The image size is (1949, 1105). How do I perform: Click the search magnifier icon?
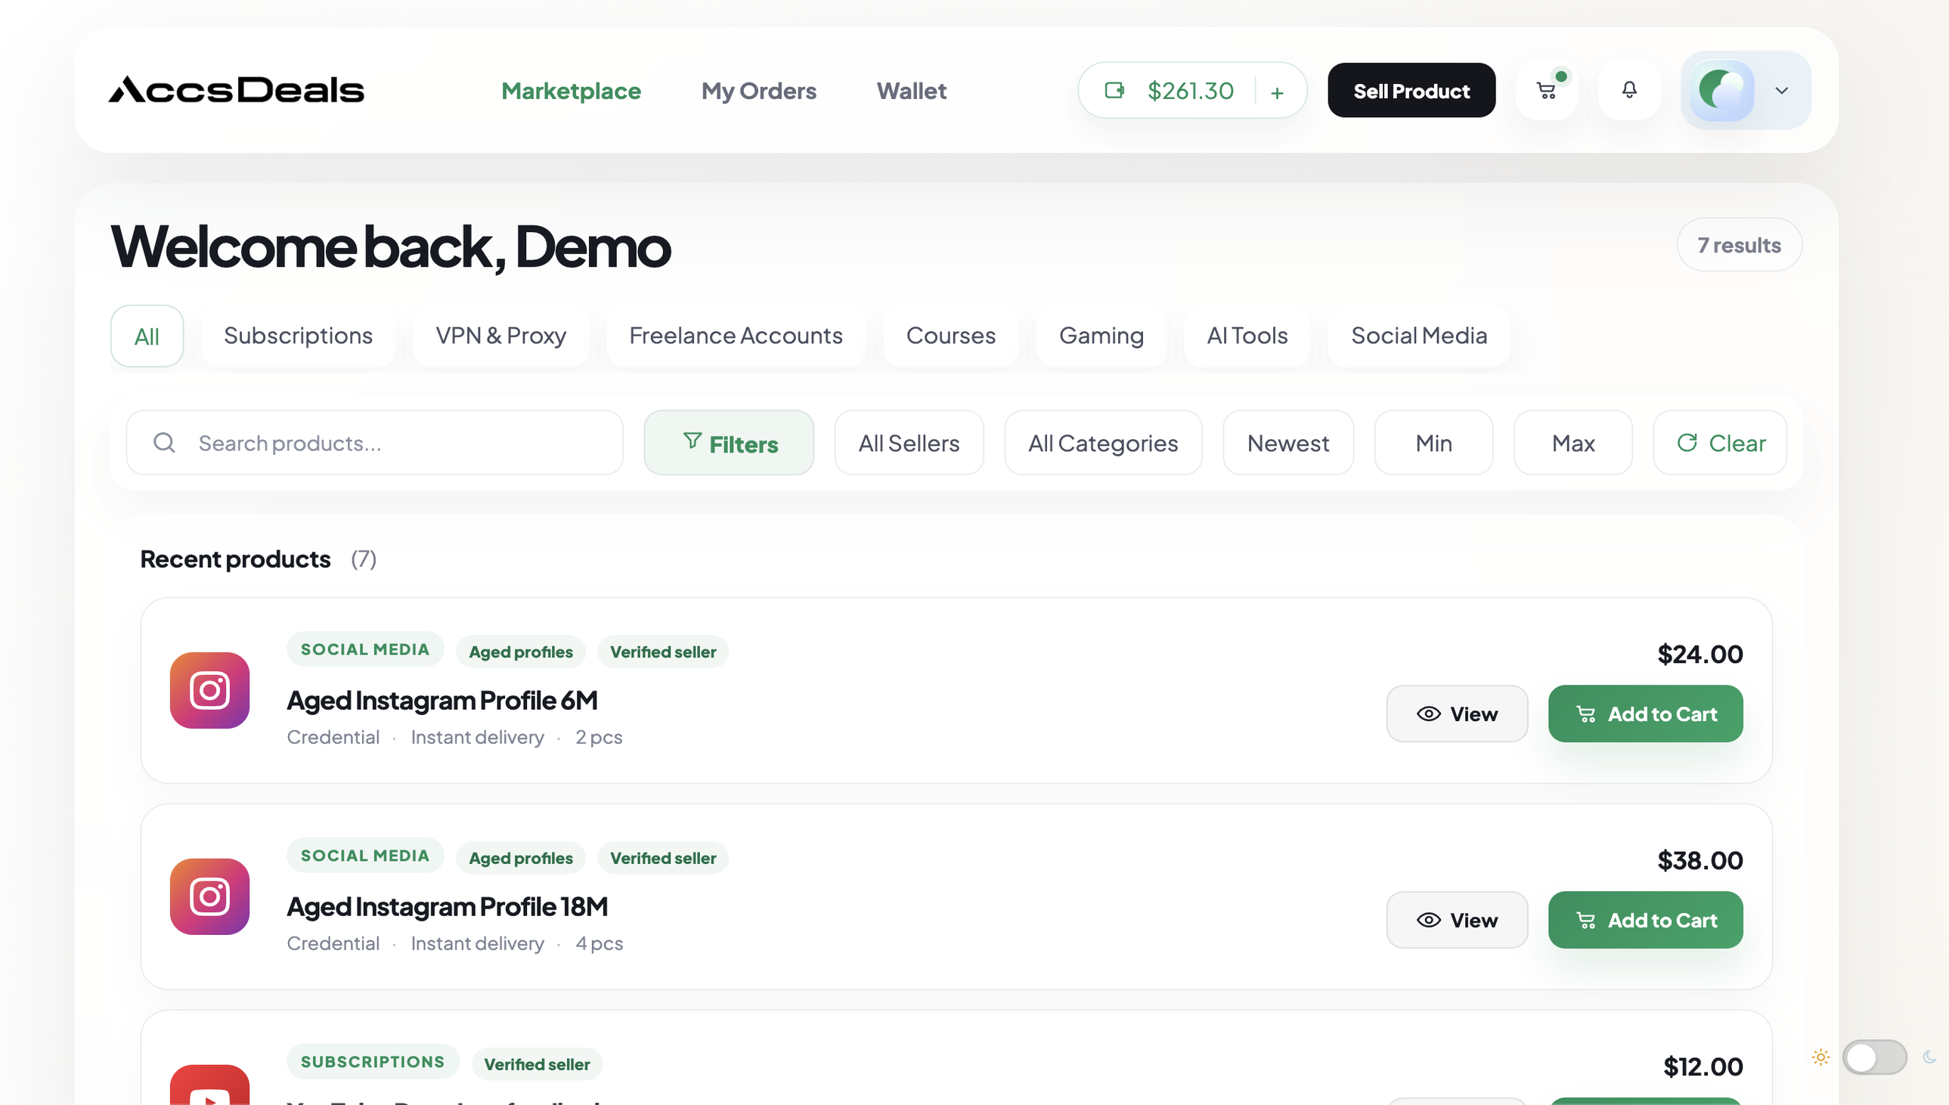point(165,442)
